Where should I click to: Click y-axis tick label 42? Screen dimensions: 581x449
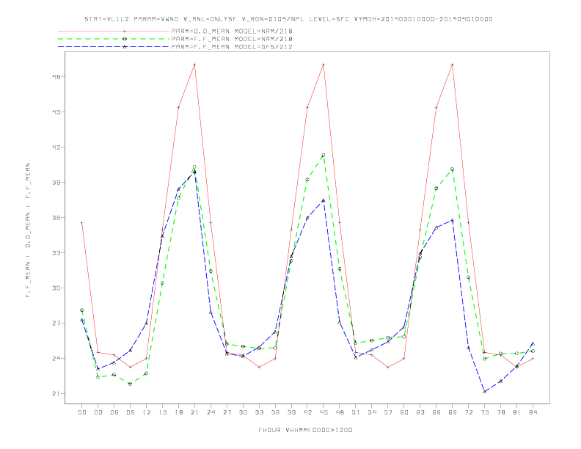[x=56, y=147]
